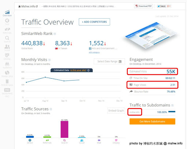Click the 8,363 In Taiwan rank value
This screenshot has height=149, width=187.
62,43
